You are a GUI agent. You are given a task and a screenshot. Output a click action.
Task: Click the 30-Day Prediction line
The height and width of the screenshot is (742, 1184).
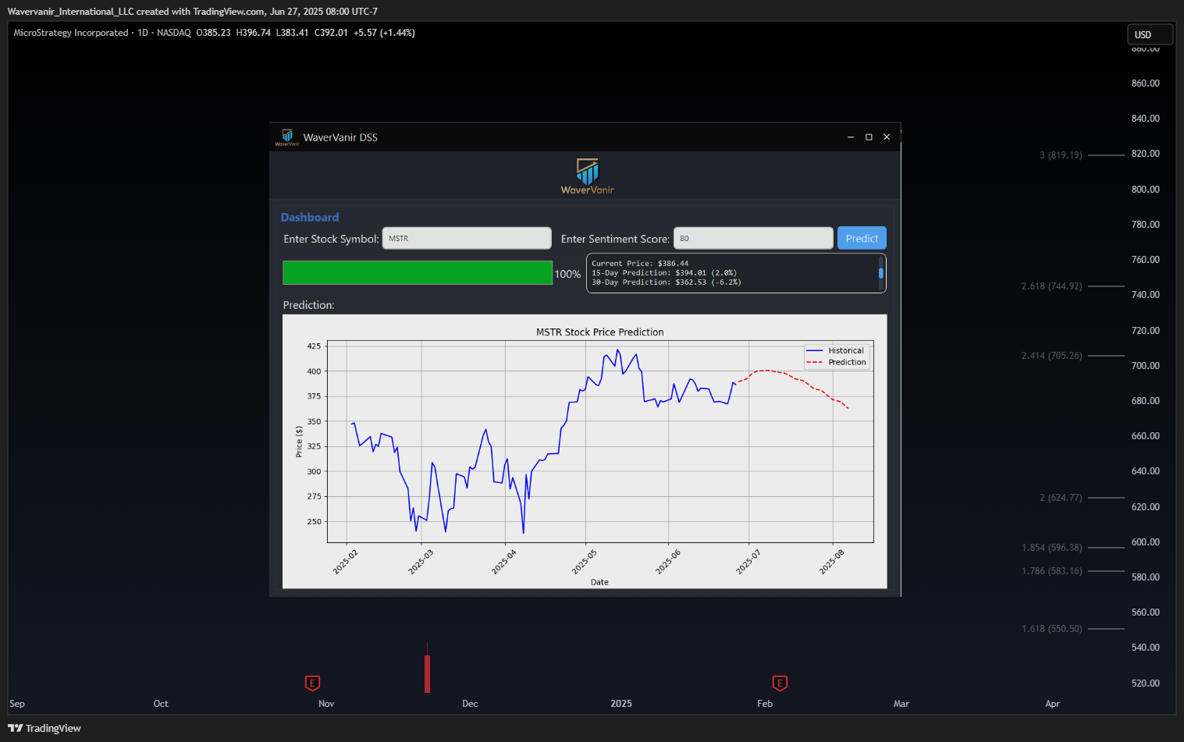[x=667, y=282]
